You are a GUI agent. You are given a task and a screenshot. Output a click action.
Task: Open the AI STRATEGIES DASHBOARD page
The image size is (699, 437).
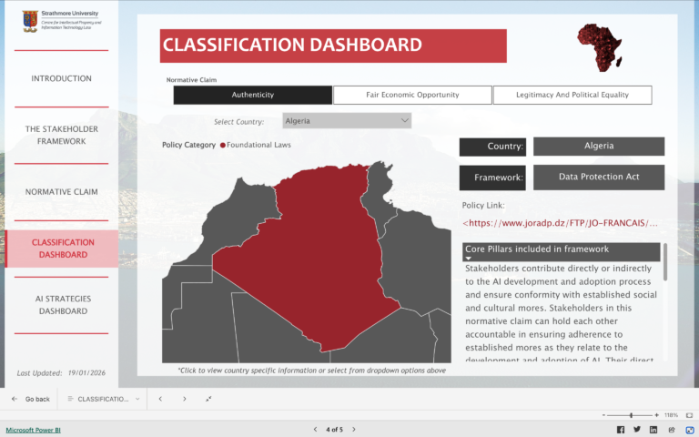click(x=63, y=305)
